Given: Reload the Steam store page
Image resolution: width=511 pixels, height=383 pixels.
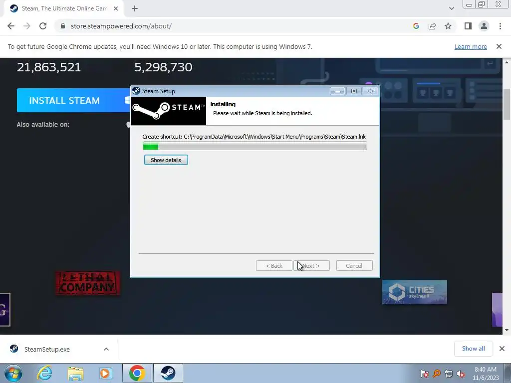Looking at the screenshot, I should pos(43,26).
